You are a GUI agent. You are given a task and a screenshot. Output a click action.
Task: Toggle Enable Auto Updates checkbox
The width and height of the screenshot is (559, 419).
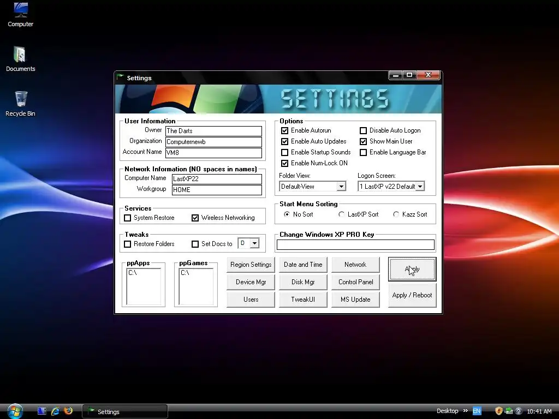(284, 141)
